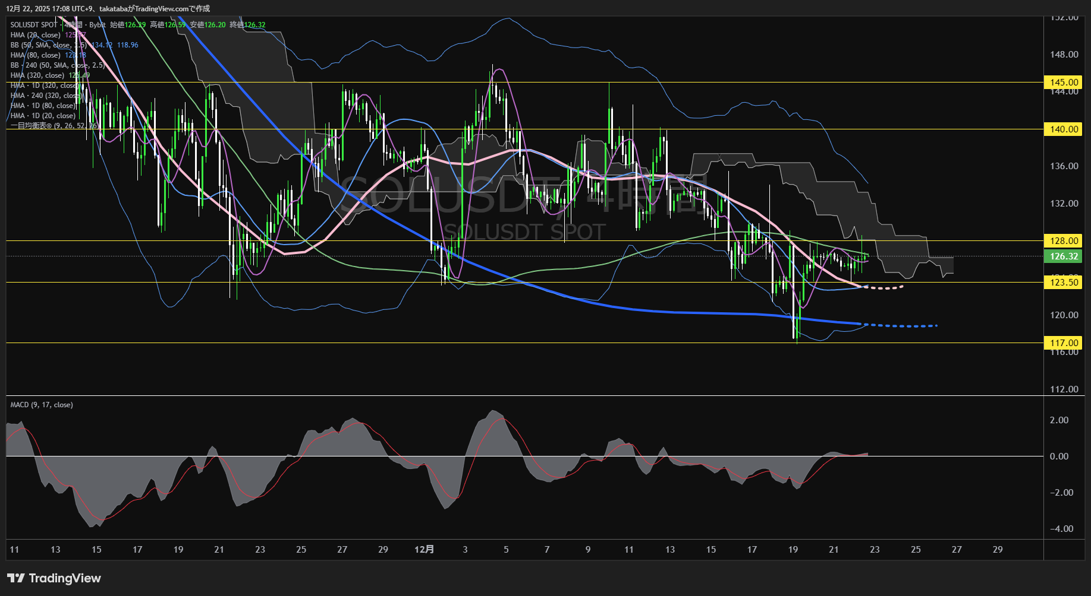Click the HMA · 1D (80, close) legend
The height and width of the screenshot is (596, 1091).
coord(43,106)
